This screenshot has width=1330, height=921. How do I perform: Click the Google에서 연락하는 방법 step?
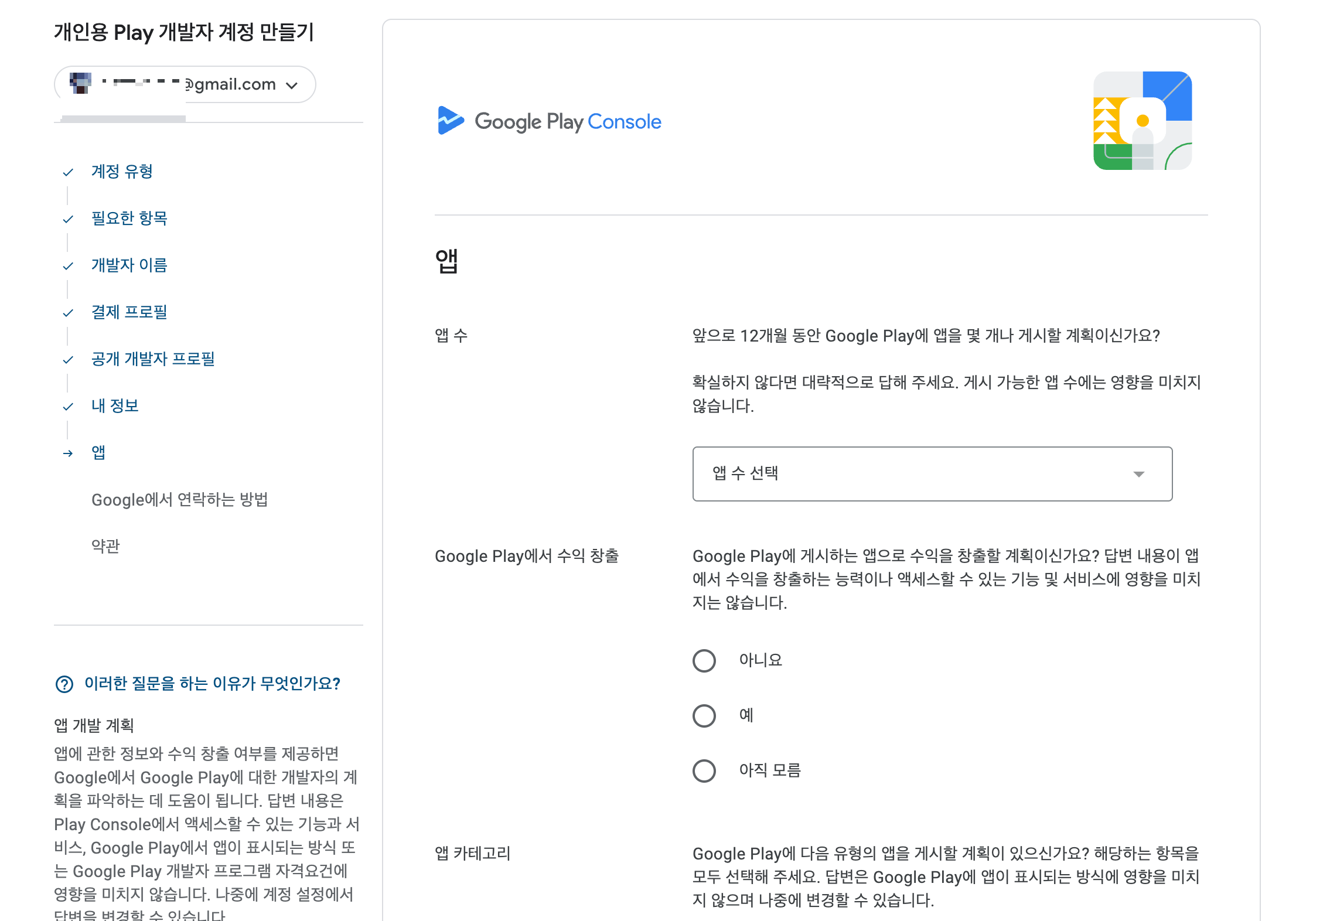pyautogui.click(x=179, y=500)
